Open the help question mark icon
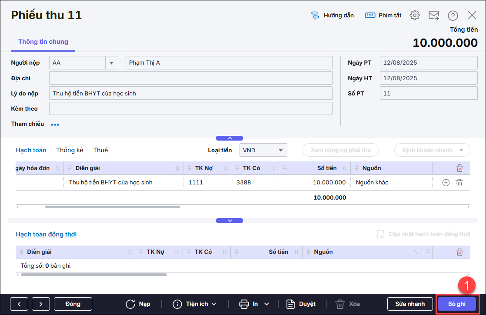Viewport: 486px width, 315px height. pyautogui.click(x=453, y=16)
